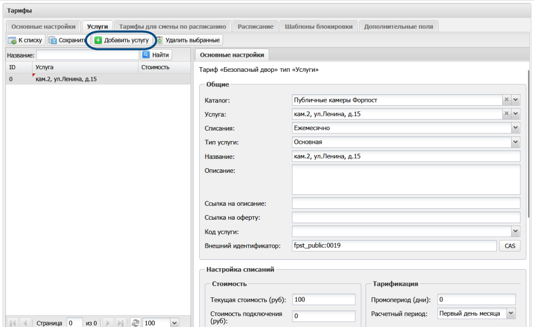Sort by the Стоимость column header
The width and height of the screenshot is (534, 327).
164,67
